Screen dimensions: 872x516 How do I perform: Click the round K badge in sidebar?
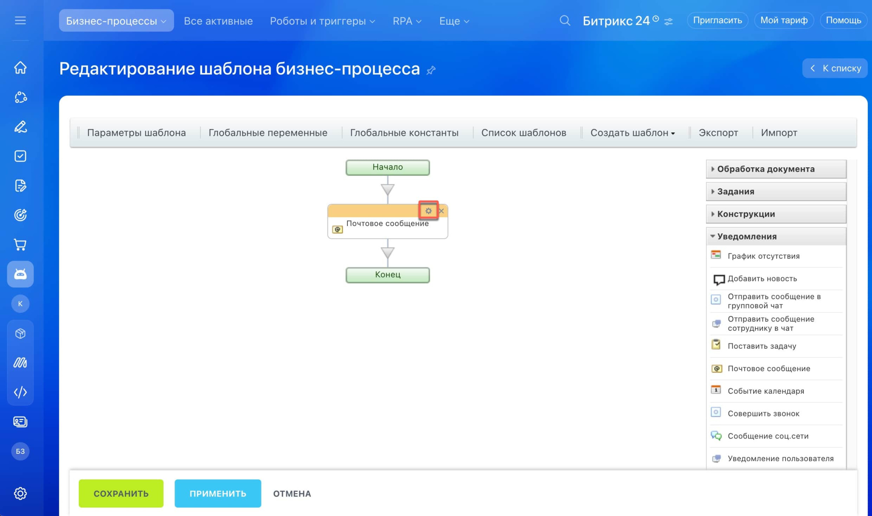[20, 304]
